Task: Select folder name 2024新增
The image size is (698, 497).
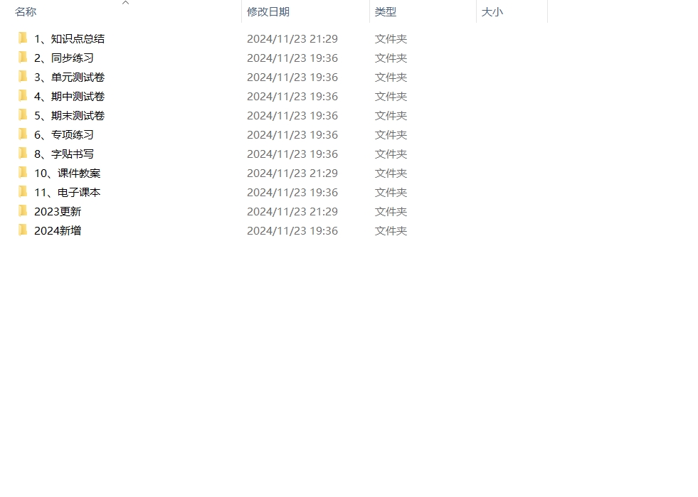Action: pos(58,230)
